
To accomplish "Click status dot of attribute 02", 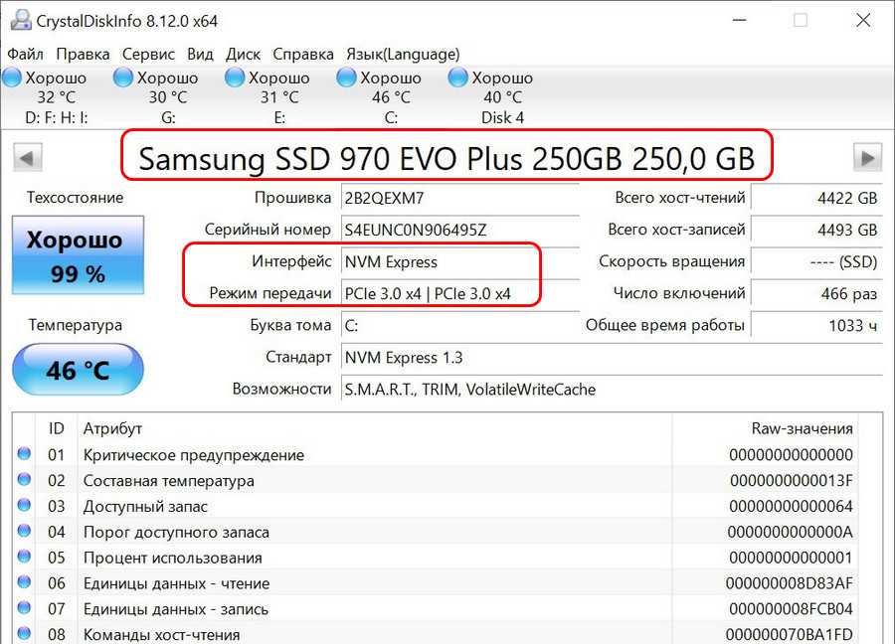I will click(24, 479).
